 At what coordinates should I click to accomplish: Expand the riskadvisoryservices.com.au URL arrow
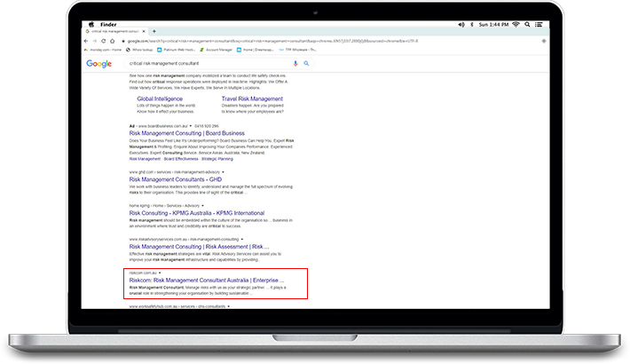(x=242, y=240)
